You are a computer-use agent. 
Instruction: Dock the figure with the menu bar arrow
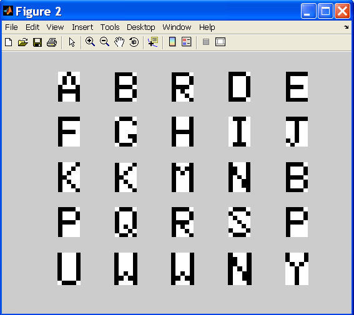(x=346, y=27)
